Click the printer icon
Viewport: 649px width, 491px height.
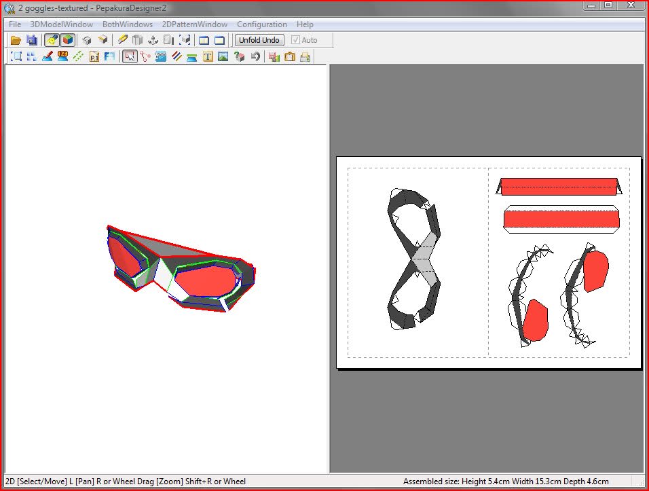pyautogui.click(x=305, y=56)
